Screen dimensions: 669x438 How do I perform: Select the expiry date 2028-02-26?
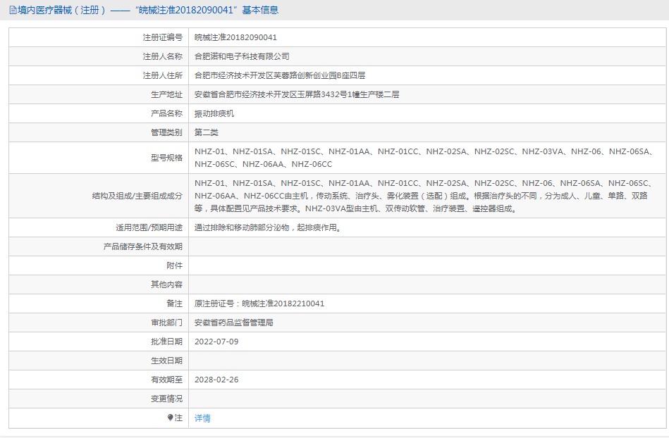click(x=216, y=380)
